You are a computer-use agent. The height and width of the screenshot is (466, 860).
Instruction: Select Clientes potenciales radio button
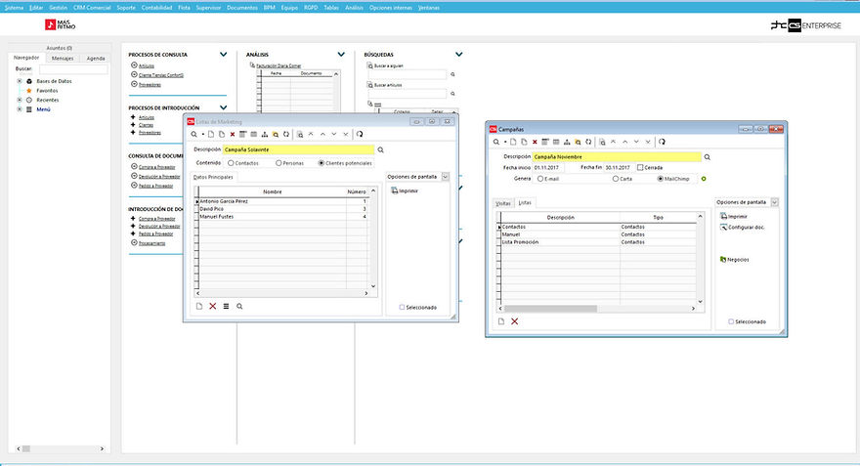[322, 163]
